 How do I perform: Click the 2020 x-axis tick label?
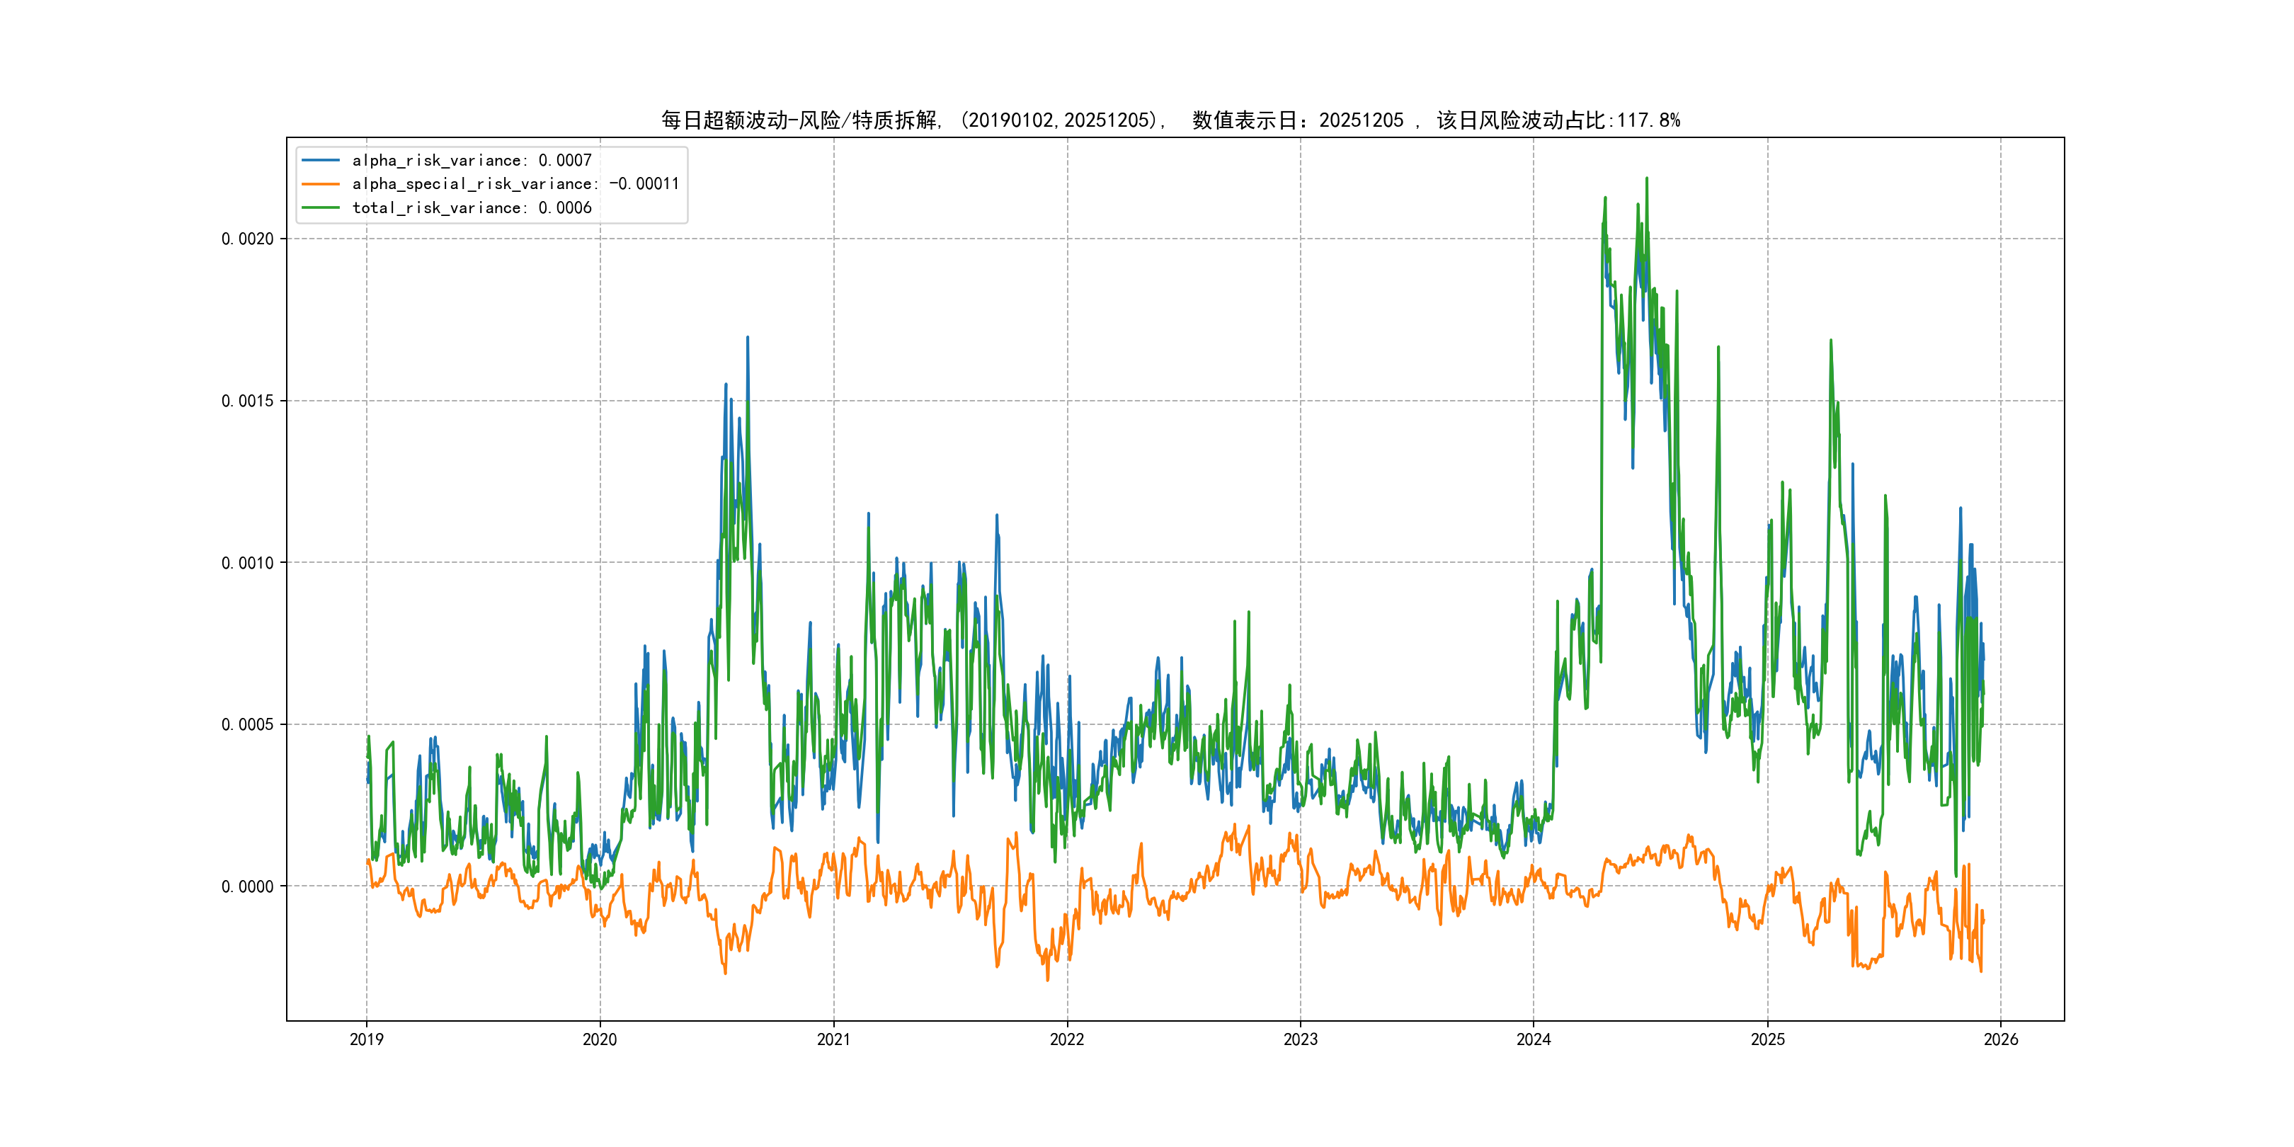[x=599, y=1039]
